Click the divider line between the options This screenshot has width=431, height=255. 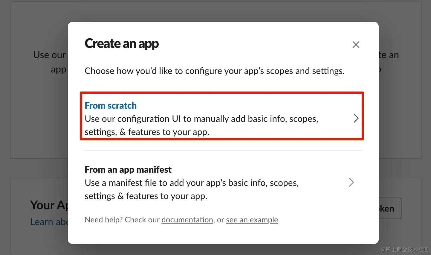coord(223,150)
